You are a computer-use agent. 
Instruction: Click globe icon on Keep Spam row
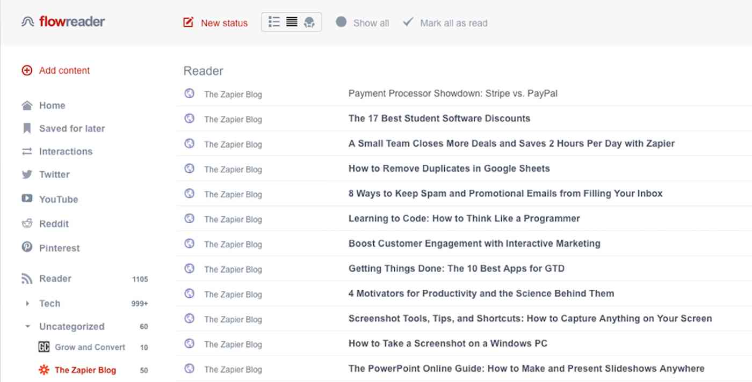tap(189, 194)
